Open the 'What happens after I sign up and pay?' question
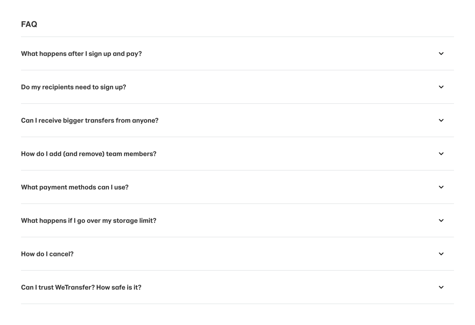 (81, 53)
